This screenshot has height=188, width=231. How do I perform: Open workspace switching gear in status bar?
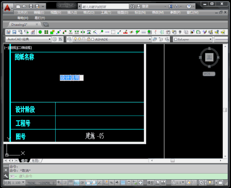(201, 183)
